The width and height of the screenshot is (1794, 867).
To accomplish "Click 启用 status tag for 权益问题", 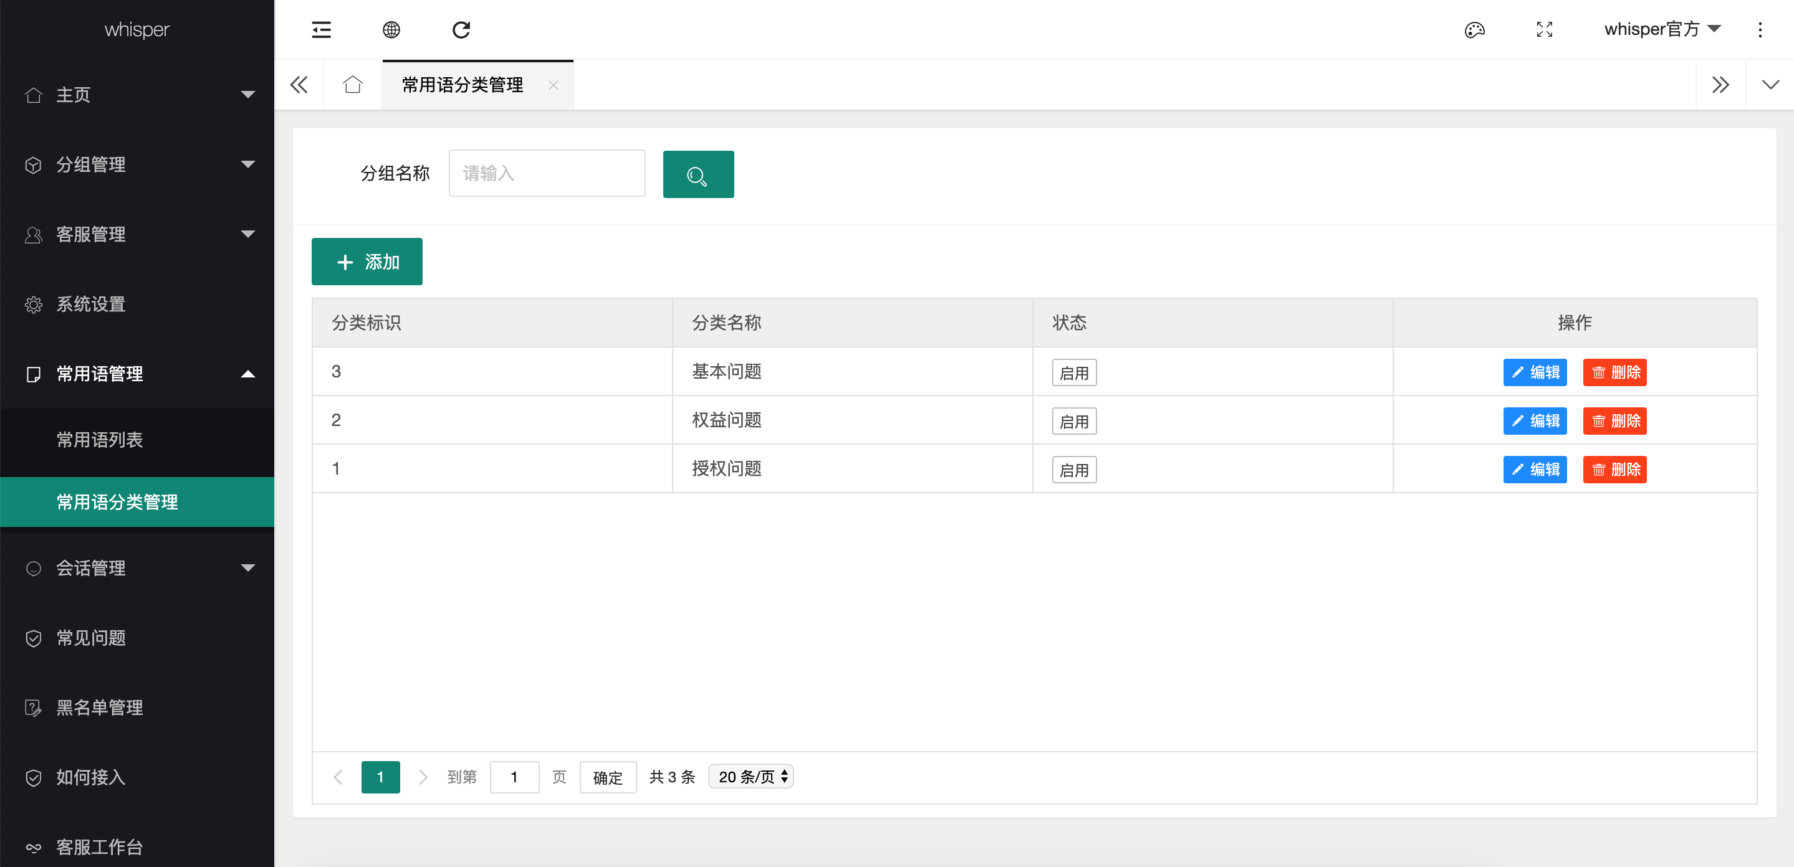I will click(x=1074, y=422).
